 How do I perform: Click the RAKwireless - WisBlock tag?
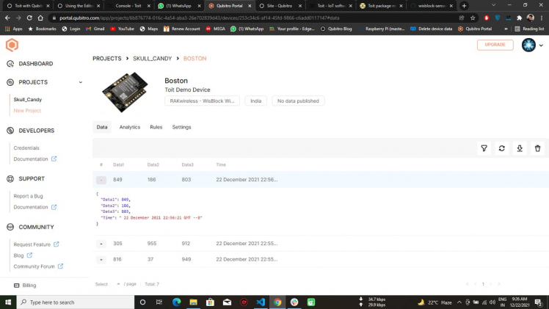[202, 101]
